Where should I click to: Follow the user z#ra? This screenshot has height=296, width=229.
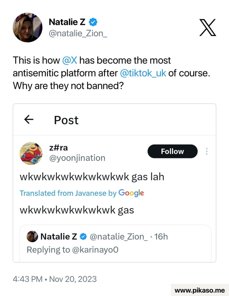coord(172,151)
